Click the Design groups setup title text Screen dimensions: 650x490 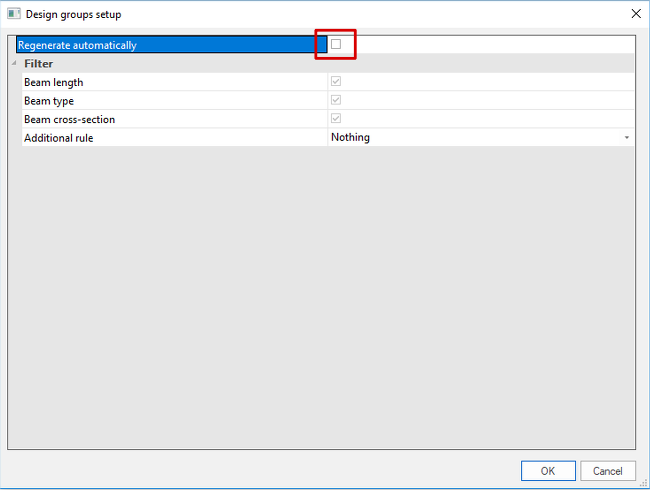tap(74, 15)
